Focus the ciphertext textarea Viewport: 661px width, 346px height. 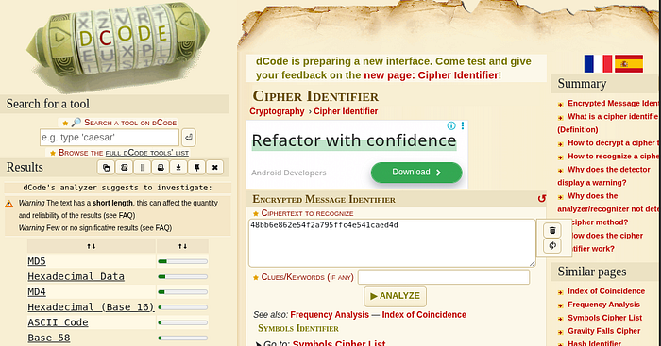392,243
